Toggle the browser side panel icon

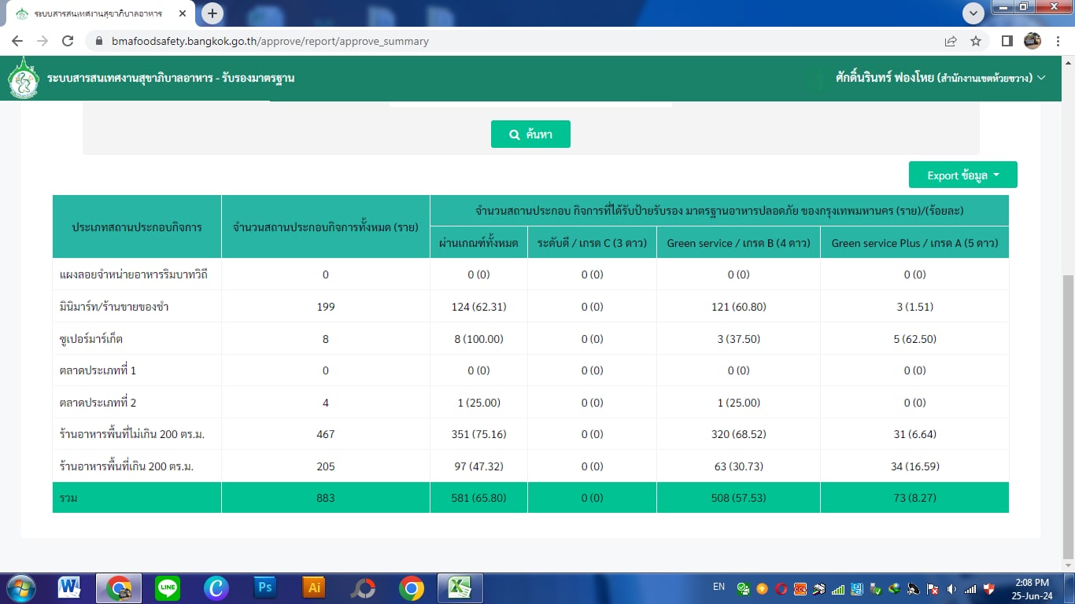coord(1007,41)
